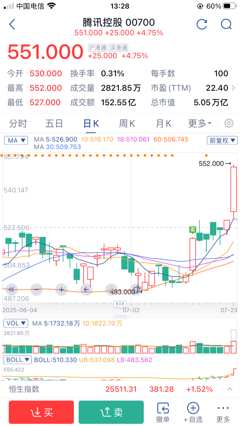Viewport: 240px width, 427px height.
Task: Tap LB:483.562 Bollinger value
Action: (x=134, y=360)
